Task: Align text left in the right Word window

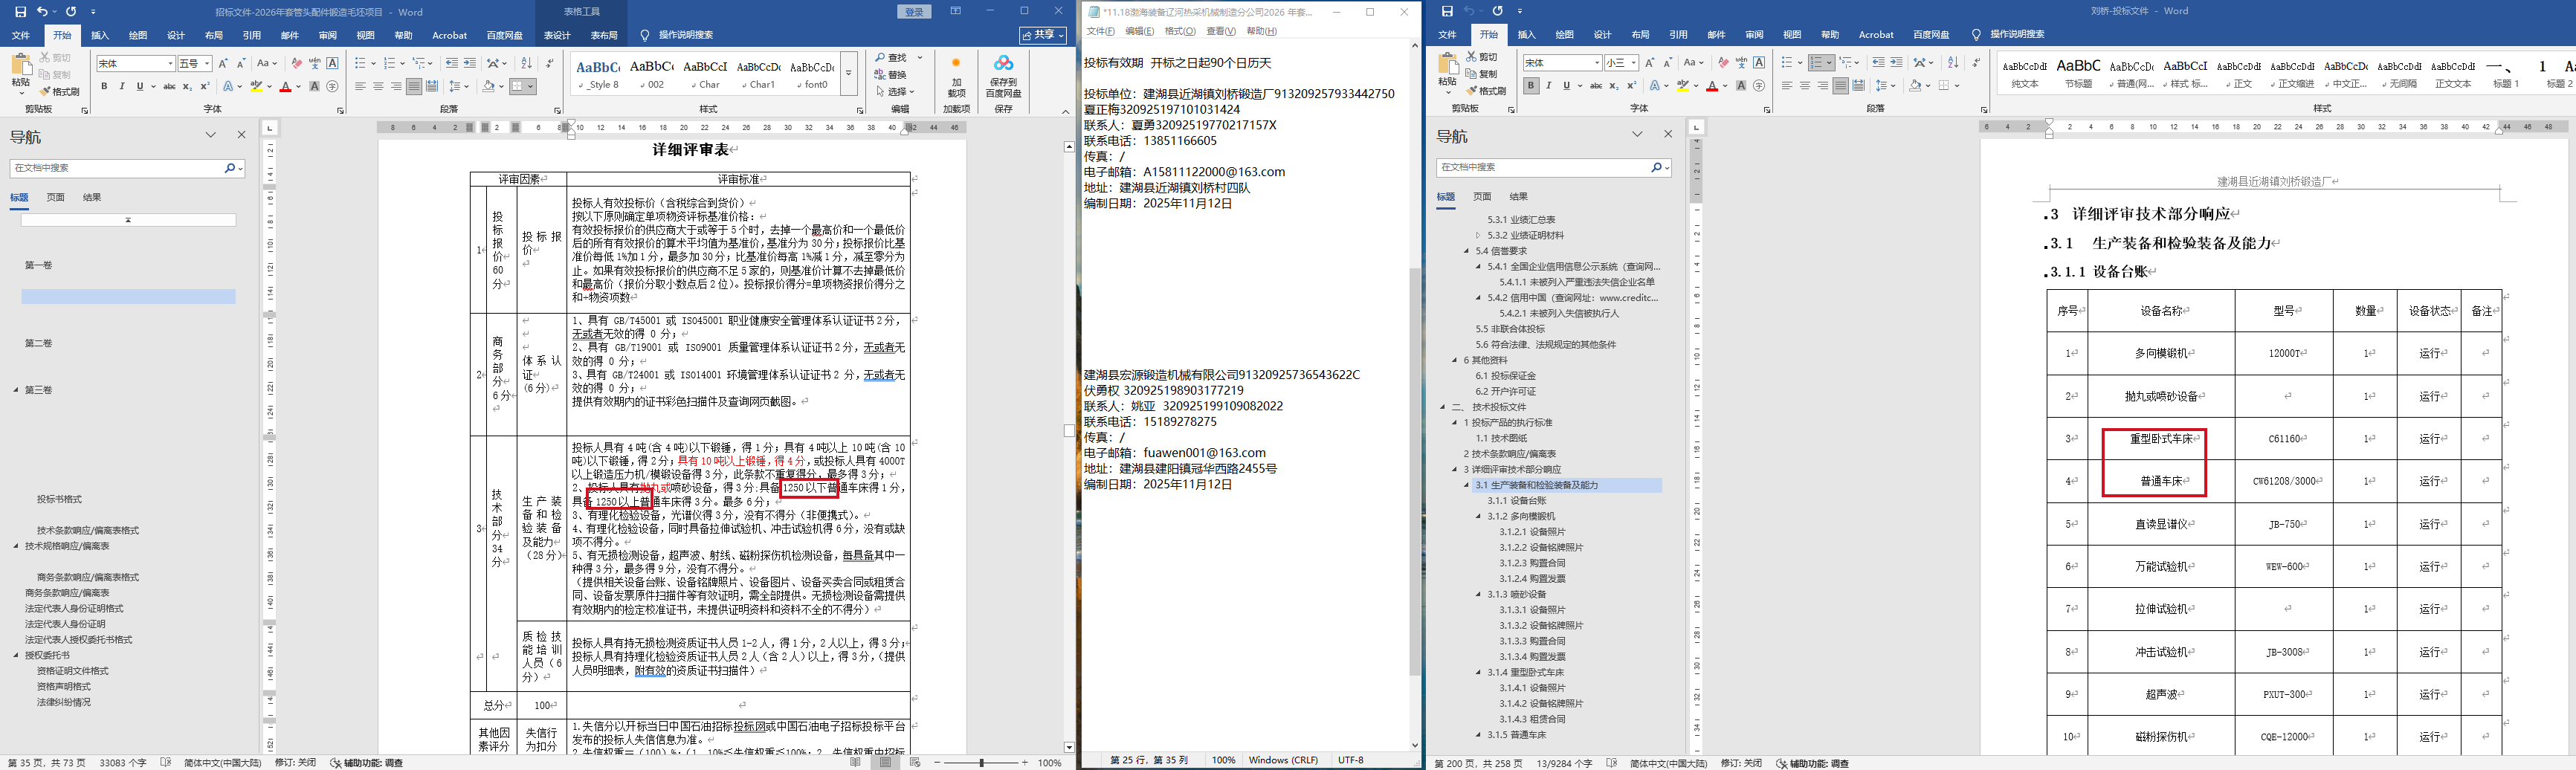Action: point(1787,86)
